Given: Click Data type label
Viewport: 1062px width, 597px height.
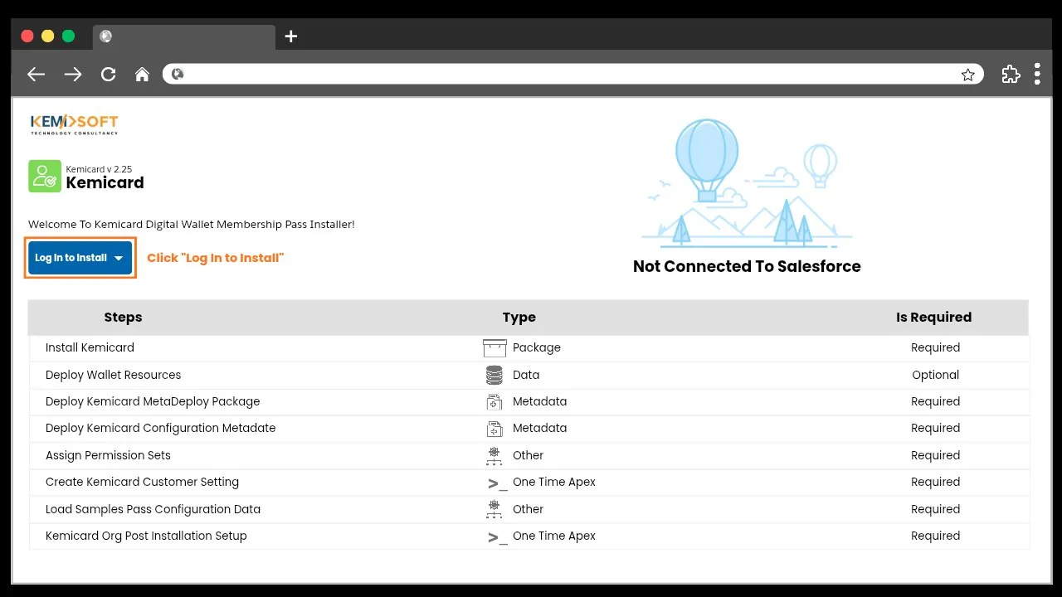Looking at the screenshot, I should [526, 375].
